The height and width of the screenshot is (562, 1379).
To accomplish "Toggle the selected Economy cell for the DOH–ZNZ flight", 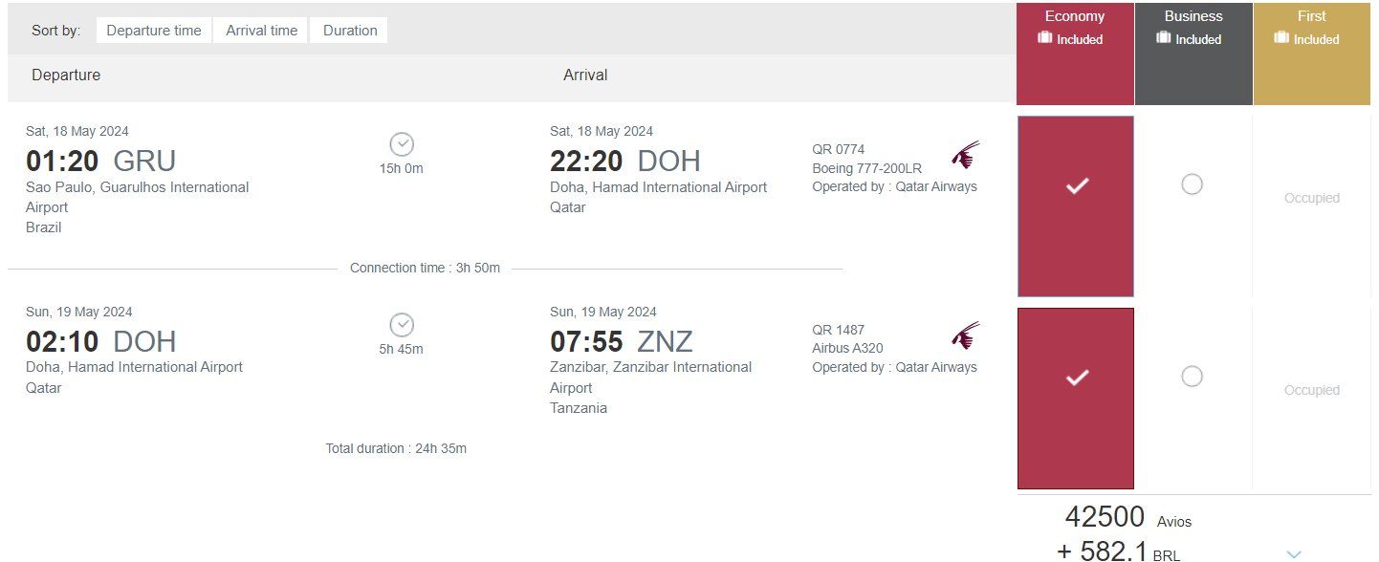I will pos(1076,398).
